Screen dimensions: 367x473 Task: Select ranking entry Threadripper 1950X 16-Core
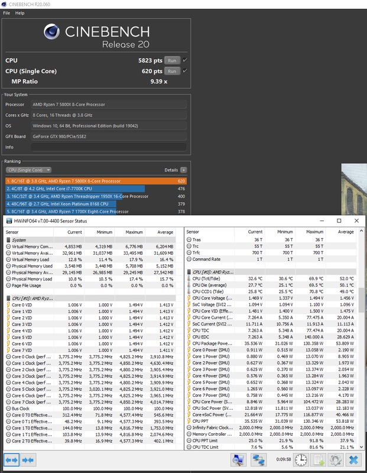pyautogui.click(x=96, y=196)
